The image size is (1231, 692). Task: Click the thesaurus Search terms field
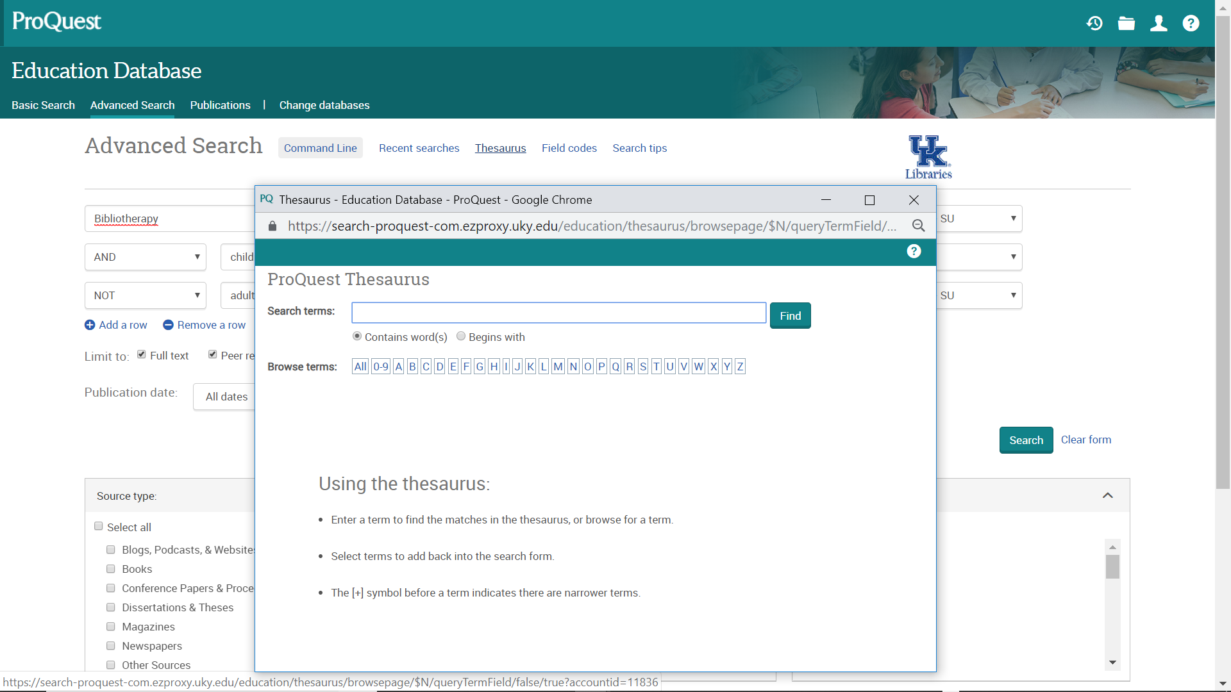pyautogui.click(x=558, y=313)
